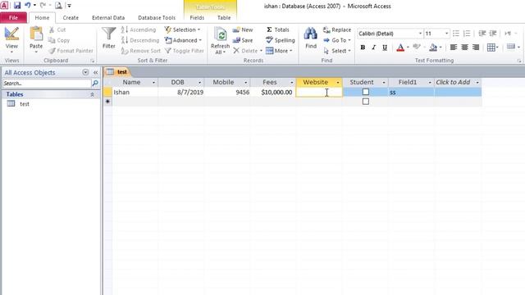This screenshot has width=525, height=295.
Task: Open the Find binoculars tool
Action: 311,34
